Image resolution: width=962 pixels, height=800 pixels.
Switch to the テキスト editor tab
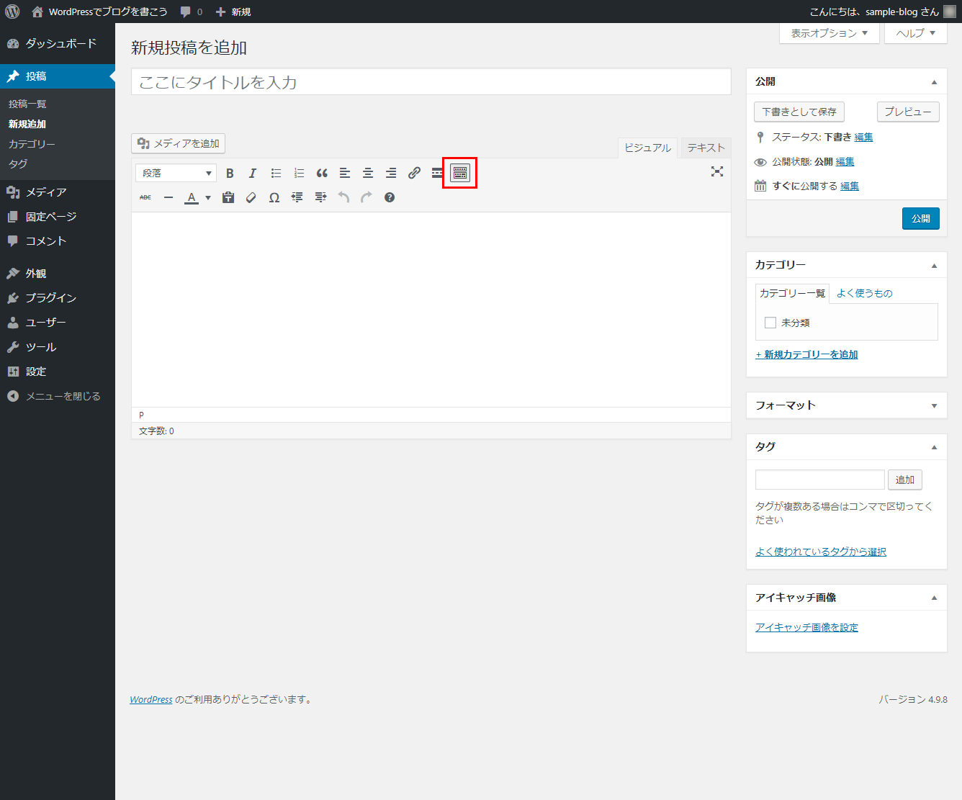[x=706, y=148]
